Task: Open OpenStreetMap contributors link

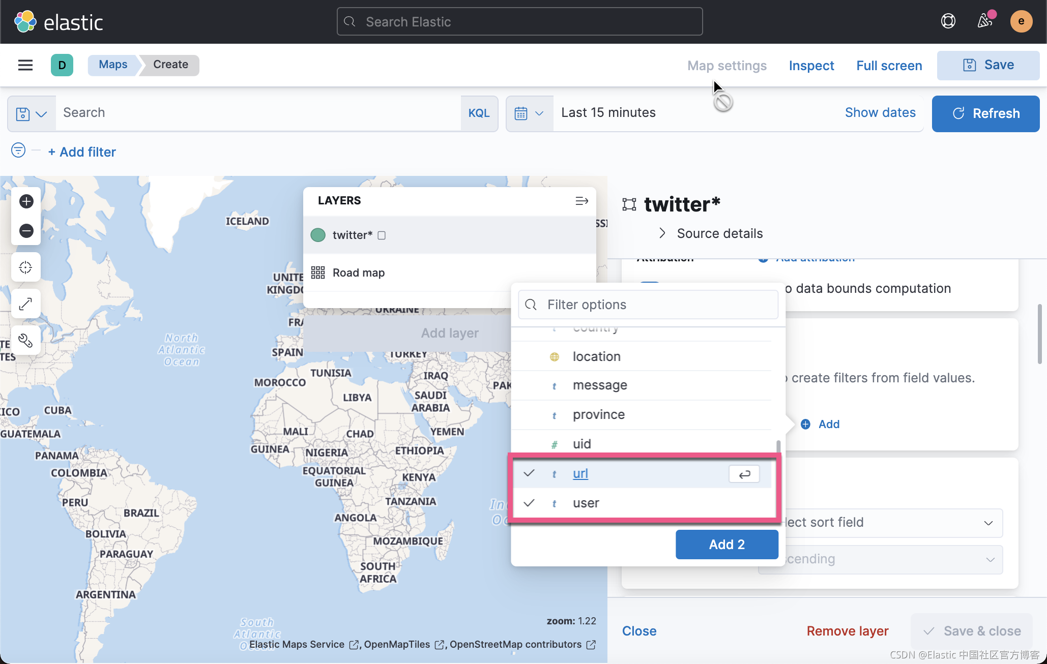Action: [x=522, y=645]
